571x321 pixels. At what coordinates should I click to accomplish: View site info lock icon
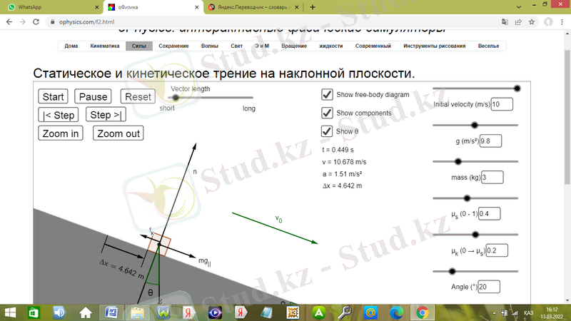pos(52,22)
